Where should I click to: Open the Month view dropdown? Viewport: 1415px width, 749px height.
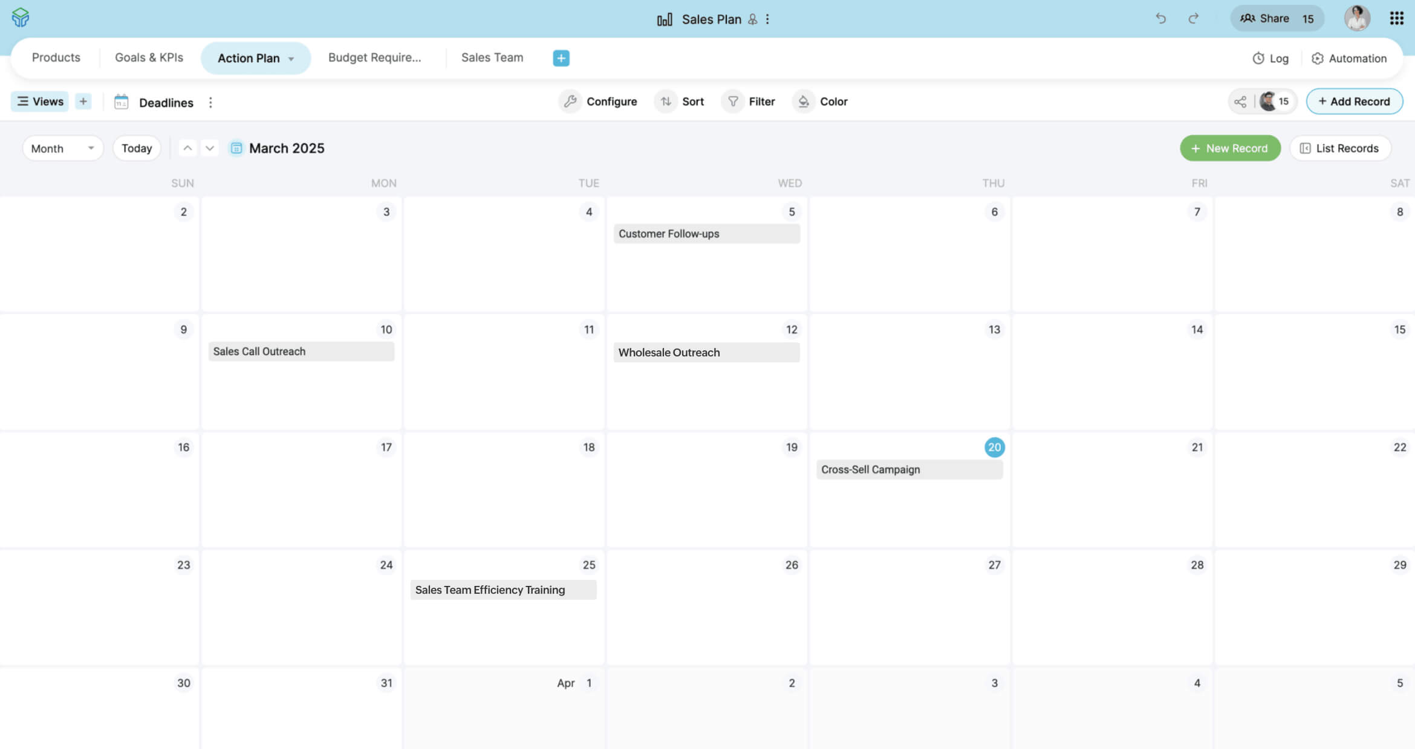pos(62,148)
